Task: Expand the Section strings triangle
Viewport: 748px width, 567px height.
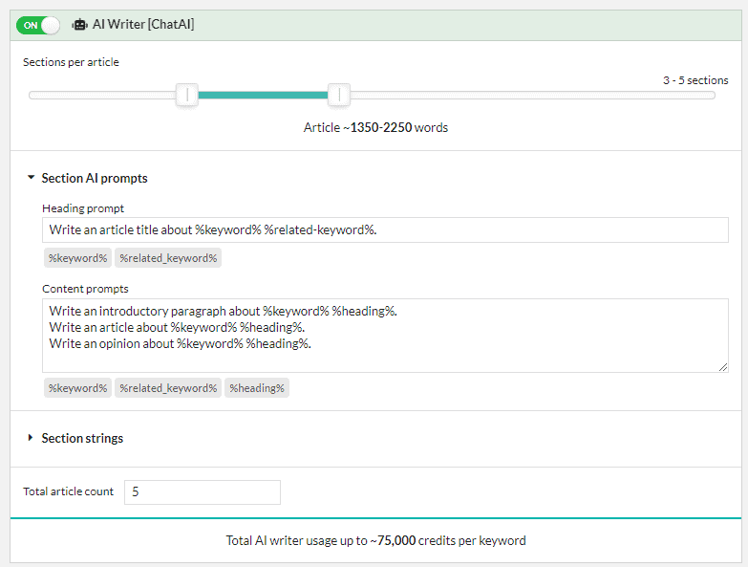Action: coord(31,438)
